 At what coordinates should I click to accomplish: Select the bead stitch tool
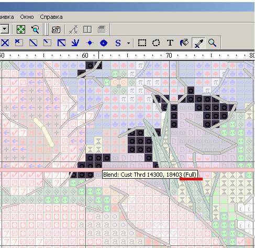click(104, 43)
